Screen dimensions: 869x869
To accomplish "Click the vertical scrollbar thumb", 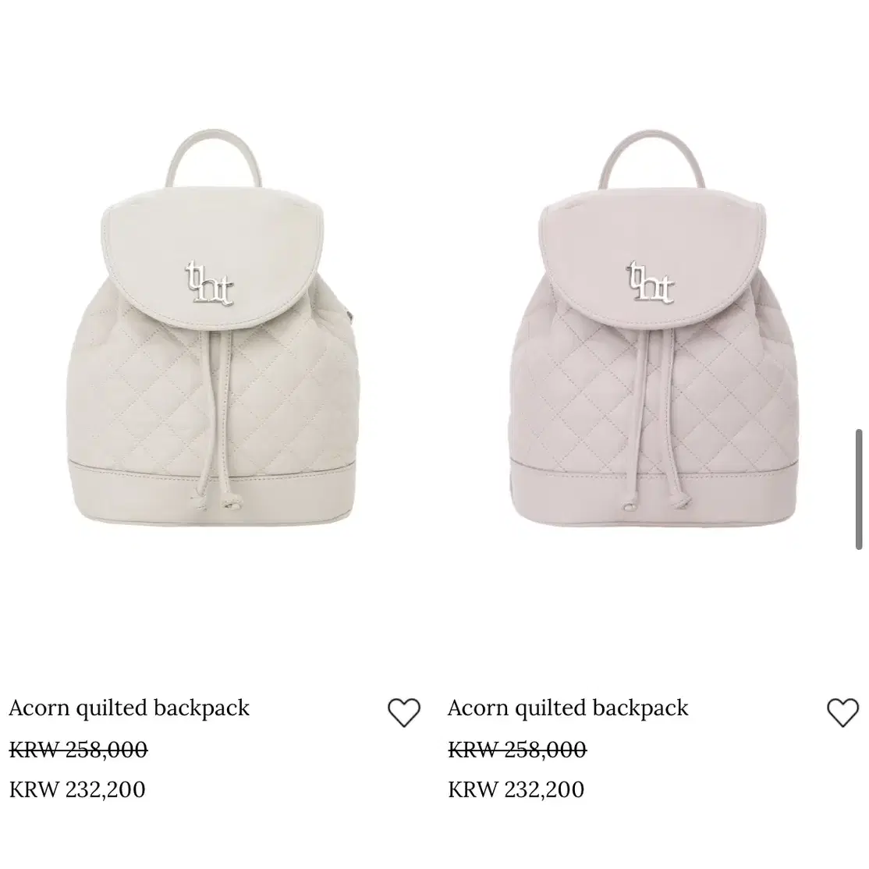I will tap(859, 489).
